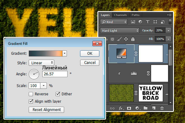Lock position move icon
Image resolution: width=185 pixels, height=123 pixels.
(x=126, y=39)
